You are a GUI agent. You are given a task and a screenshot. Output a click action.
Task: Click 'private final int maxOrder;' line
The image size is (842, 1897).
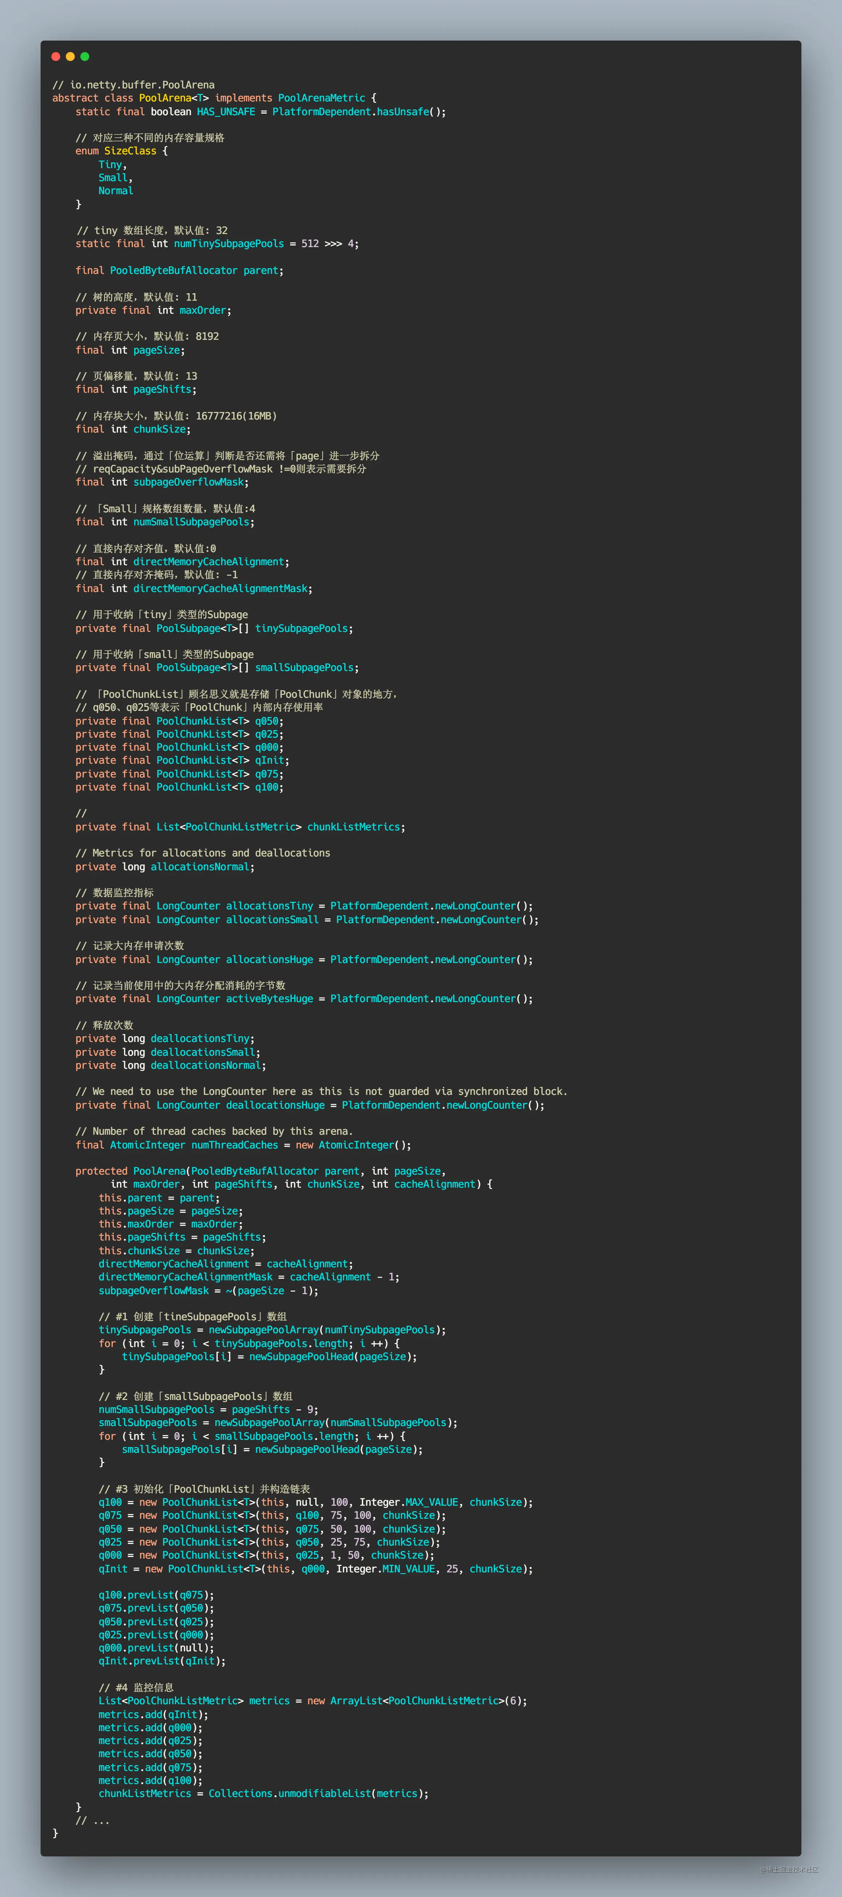tap(153, 310)
